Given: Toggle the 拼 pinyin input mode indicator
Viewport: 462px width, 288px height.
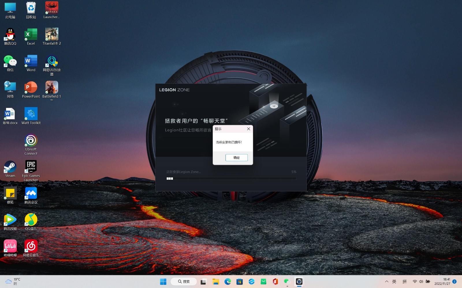Looking at the screenshot, I should coord(405,281).
